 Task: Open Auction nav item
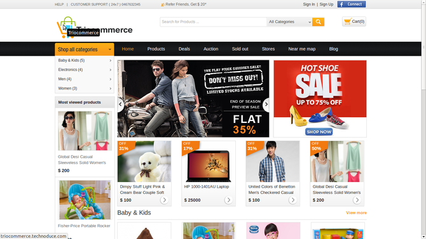point(211,49)
